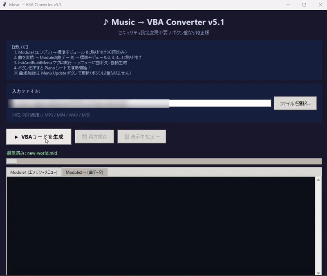Screen dimensions: 327x276
Task: Click the Music → VBA Converter v5.1 heading
Action: point(163,22)
